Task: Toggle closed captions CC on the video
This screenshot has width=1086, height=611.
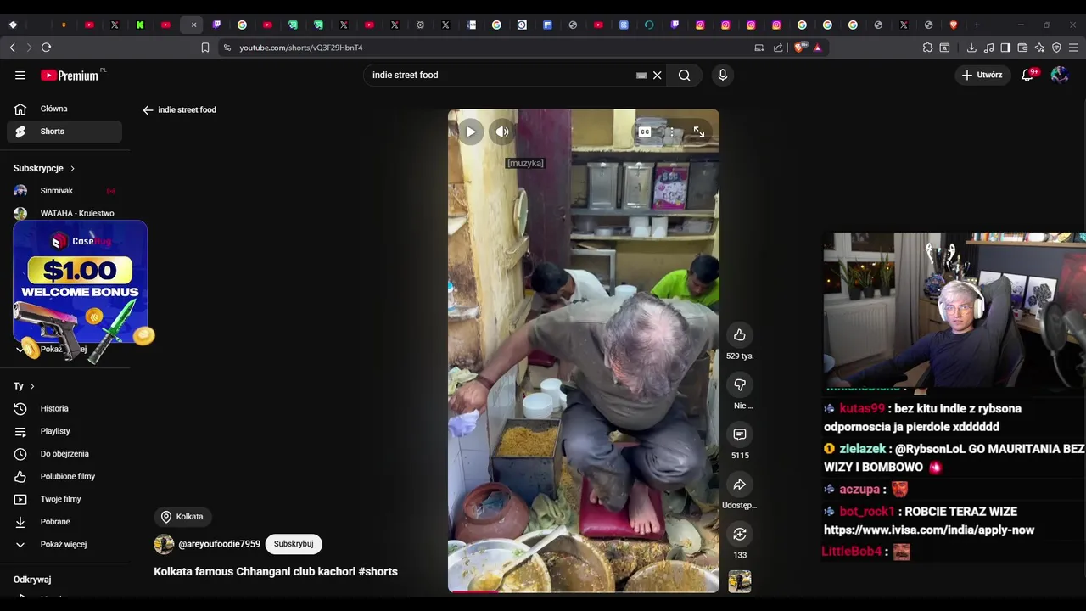Action: [x=645, y=132]
